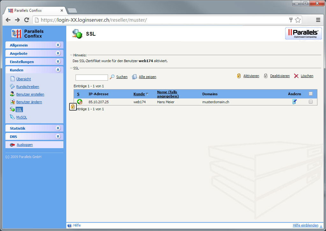Click the Suchen link
This screenshot has width=326, height=231.
[x=122, y=77]
